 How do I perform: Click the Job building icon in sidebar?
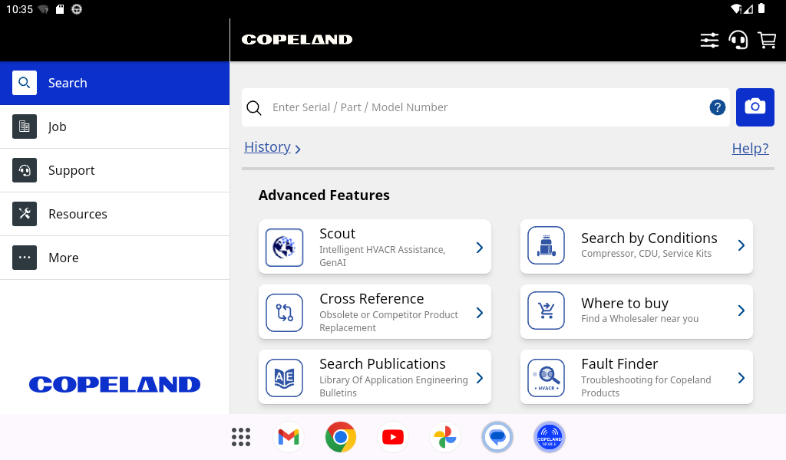(25, 127)
